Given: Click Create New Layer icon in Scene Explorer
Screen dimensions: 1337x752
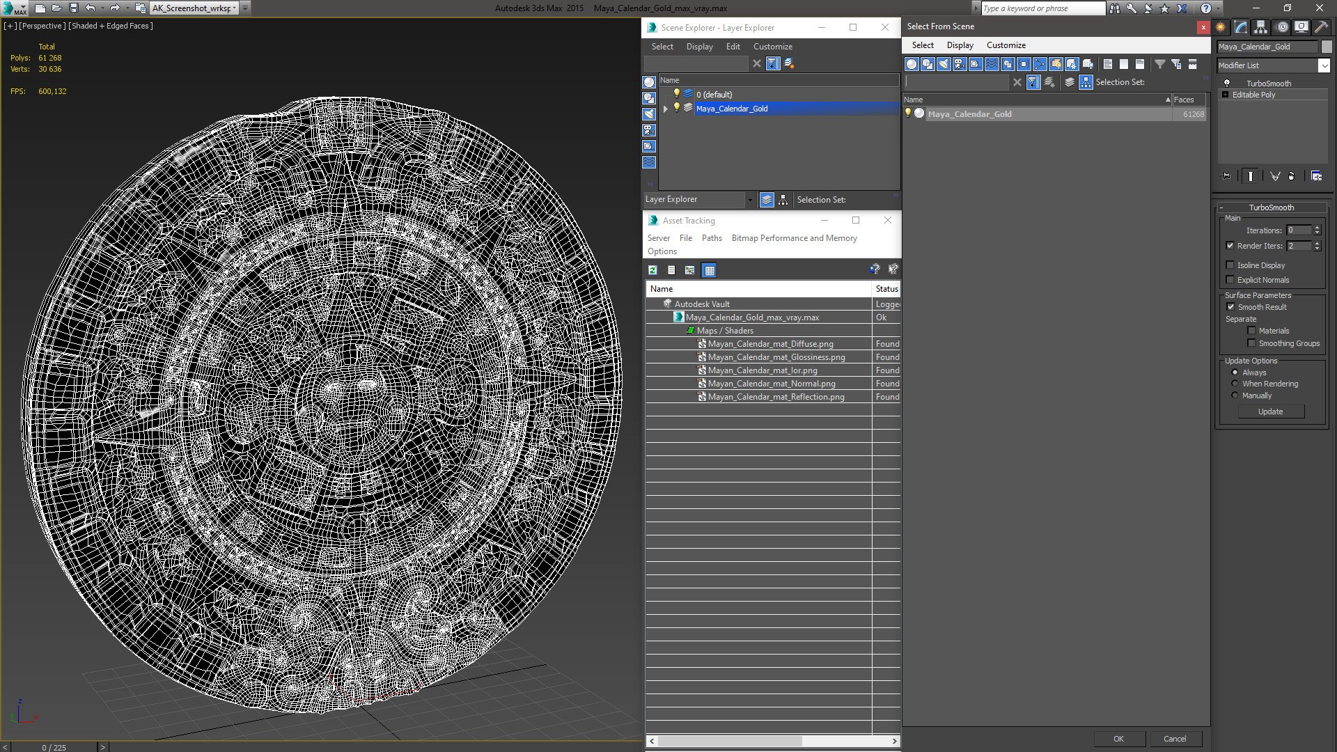Looking at the screenshot, I should click(x=789, y=63).
